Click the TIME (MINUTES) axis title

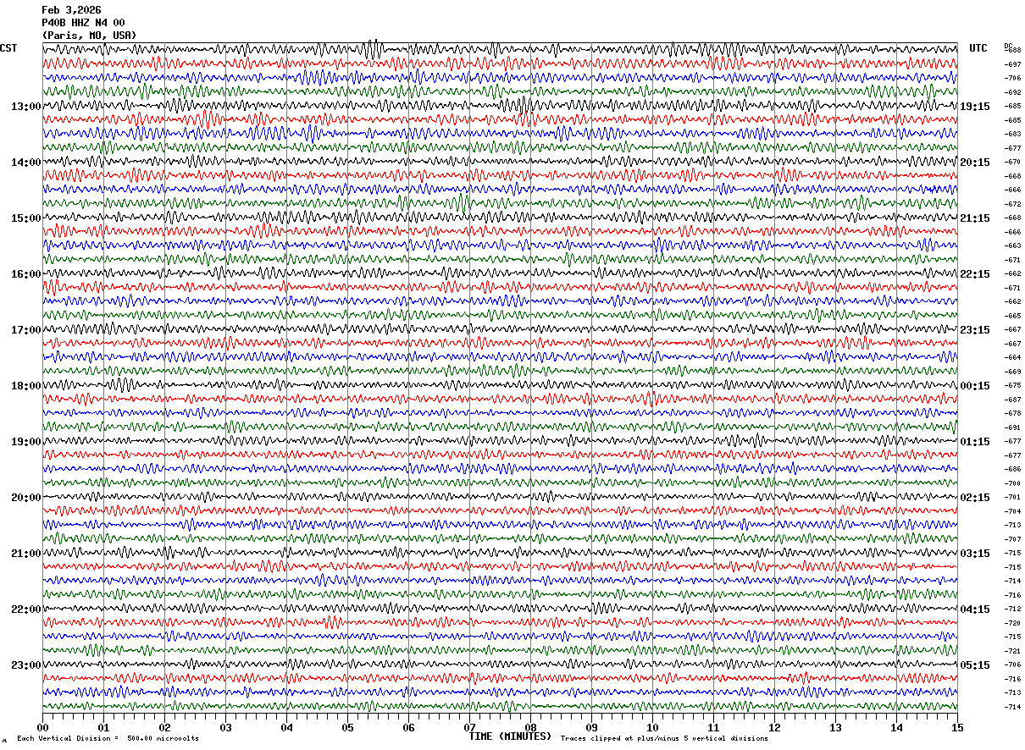(510, 736)
